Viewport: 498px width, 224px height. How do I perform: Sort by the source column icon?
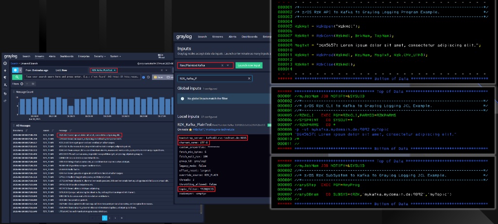point(53,130)
